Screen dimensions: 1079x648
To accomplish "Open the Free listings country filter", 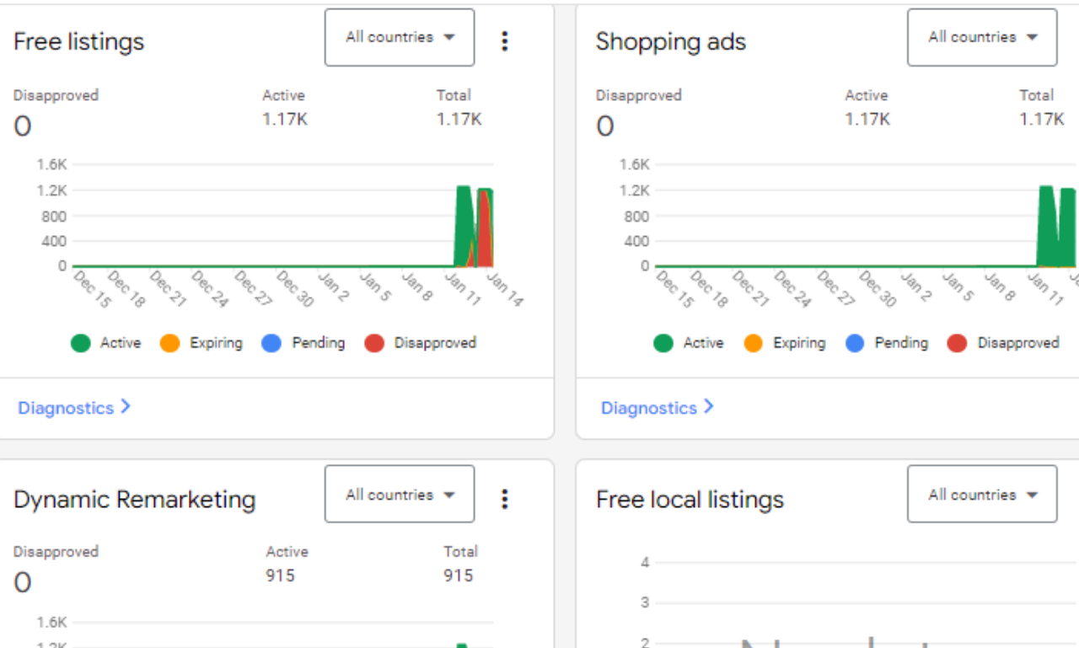I will tap(399, 37).
